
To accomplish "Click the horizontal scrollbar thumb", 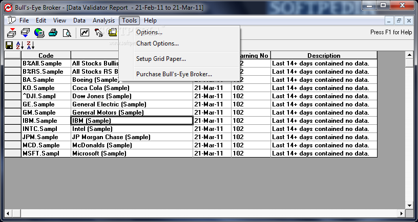I will tap(16, 213).
